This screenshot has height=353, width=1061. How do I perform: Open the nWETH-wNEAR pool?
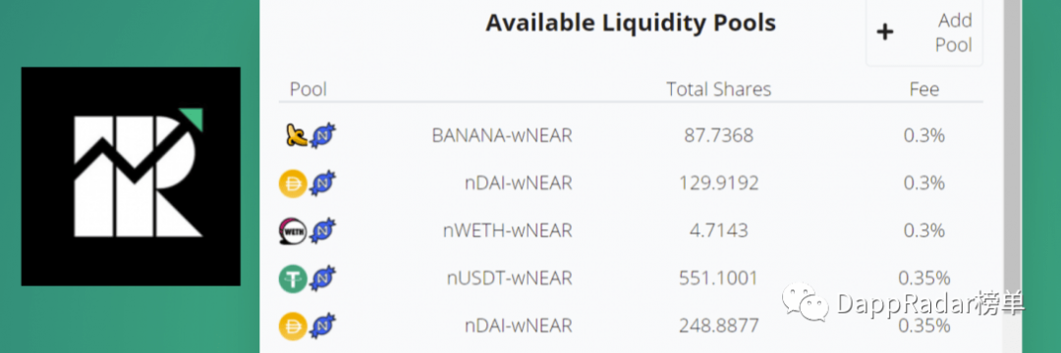point(631,230)
